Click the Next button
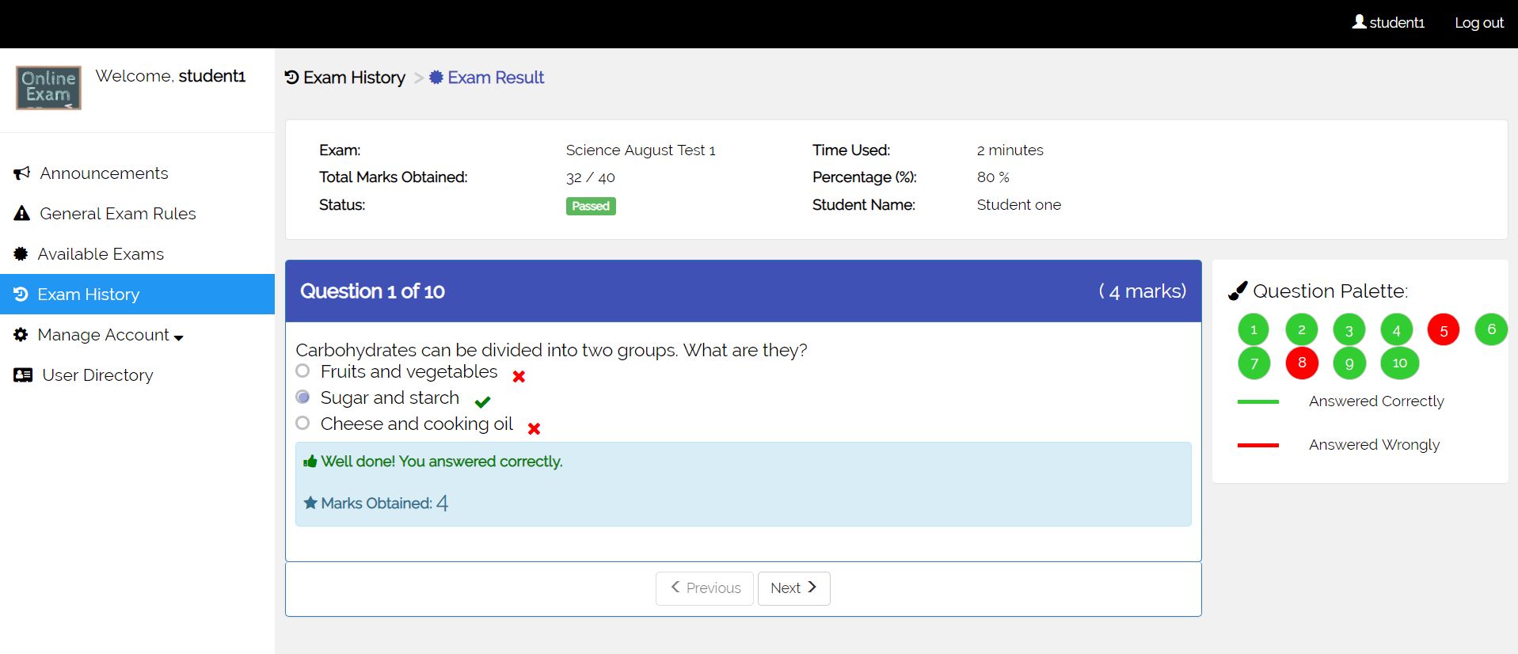This screenshot has width=1518, height=654. [794, 588]
